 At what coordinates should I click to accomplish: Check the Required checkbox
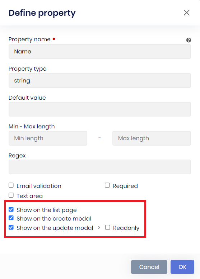[x=107, y=185]
